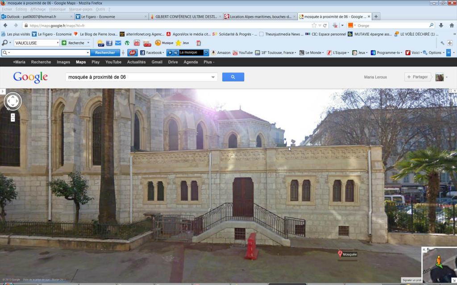Open Maria Leroux's profile picture

pos(440,77)
